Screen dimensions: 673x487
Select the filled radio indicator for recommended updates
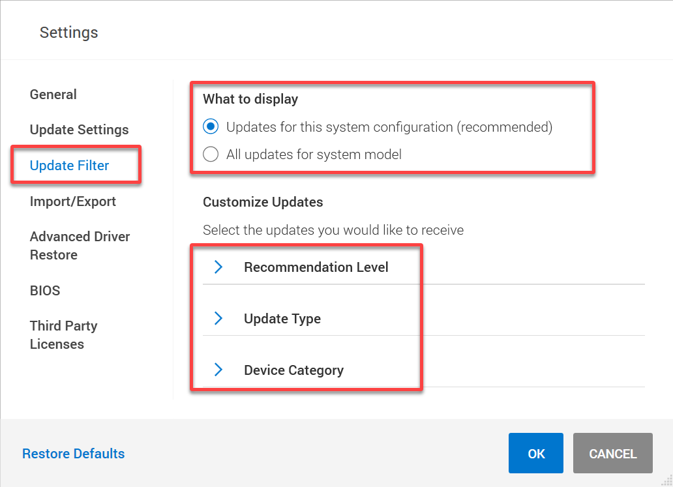click(x=210, y=126)
